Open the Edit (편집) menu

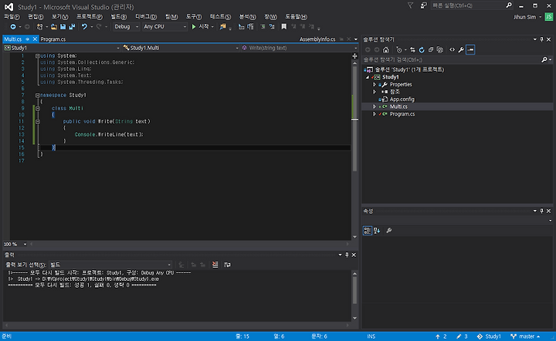tap(36, 17)
